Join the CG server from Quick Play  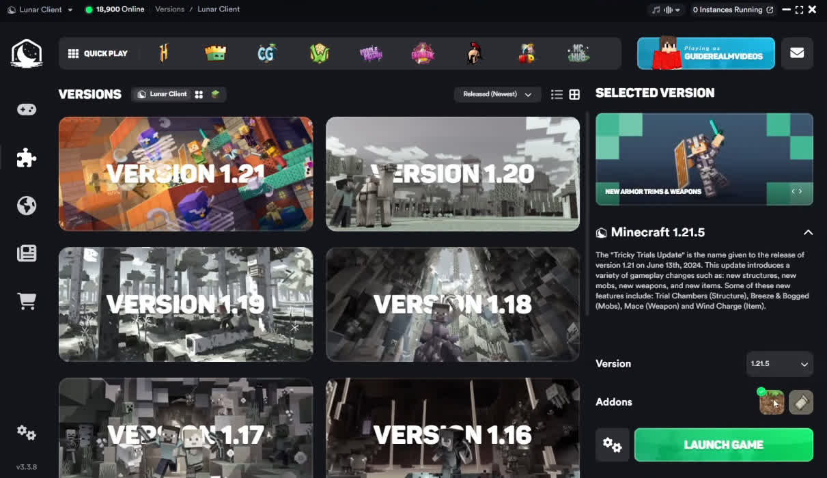(267, 53)
